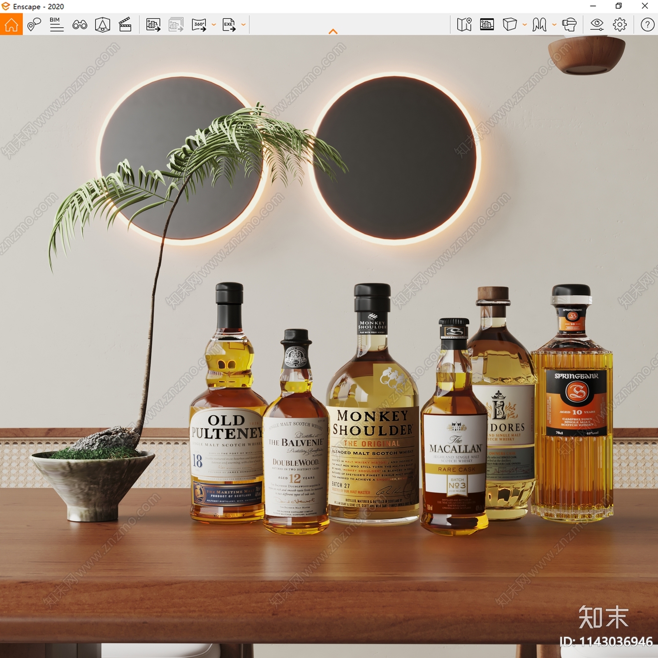Screen dimensions: 658x658
Task: Expand the 360 panorama dropdown arrow
Action: [214, 25]
